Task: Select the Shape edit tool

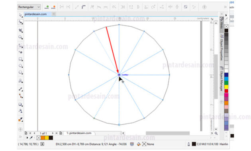Action: (x=20, y=22)
